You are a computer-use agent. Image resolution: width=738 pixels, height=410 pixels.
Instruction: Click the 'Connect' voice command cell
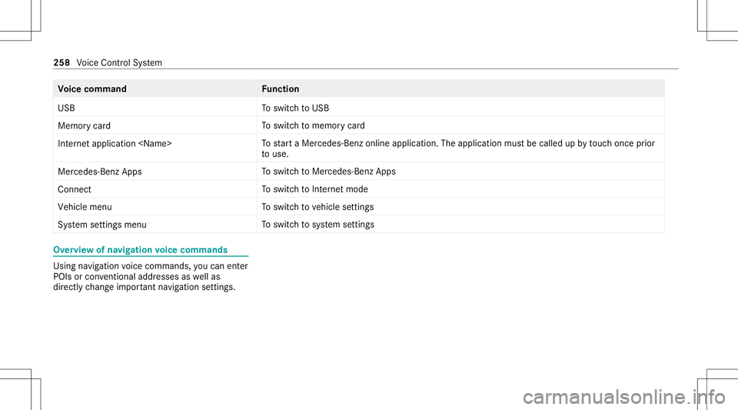pyautogui.click(x=155, y=189)
